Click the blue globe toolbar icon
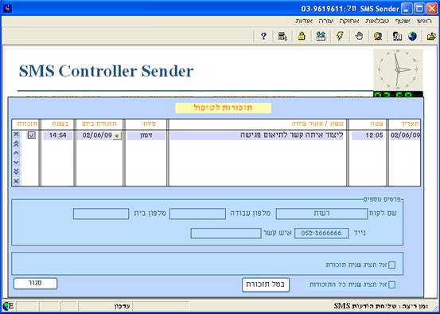The image size is (440, 314). coord(412,36)
